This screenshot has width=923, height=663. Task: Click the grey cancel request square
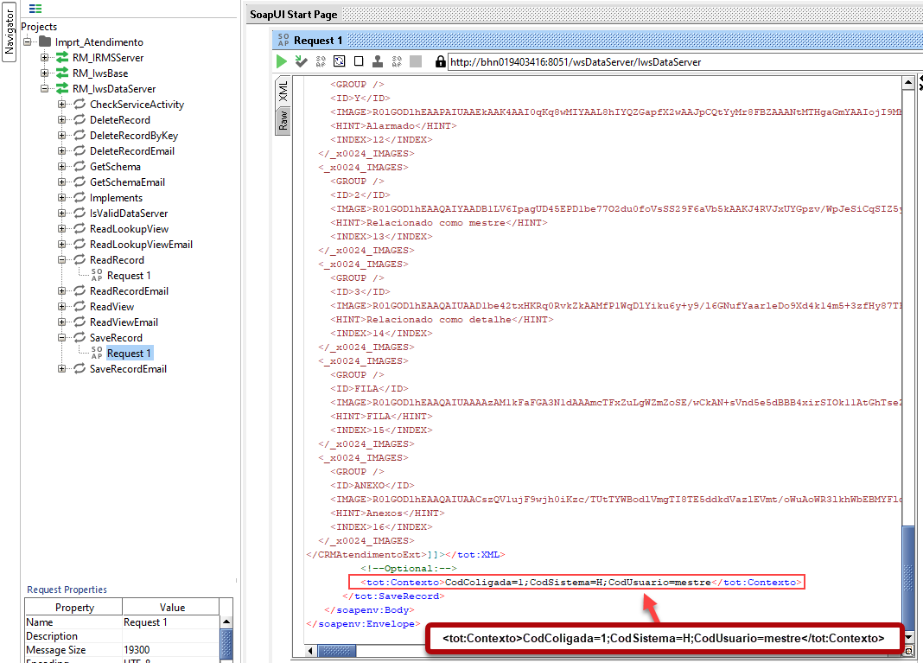tap(416, 61)
